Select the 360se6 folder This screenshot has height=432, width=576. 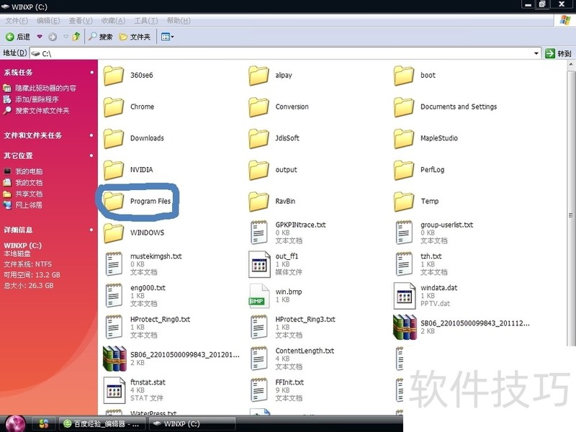(x=128, y=76)
